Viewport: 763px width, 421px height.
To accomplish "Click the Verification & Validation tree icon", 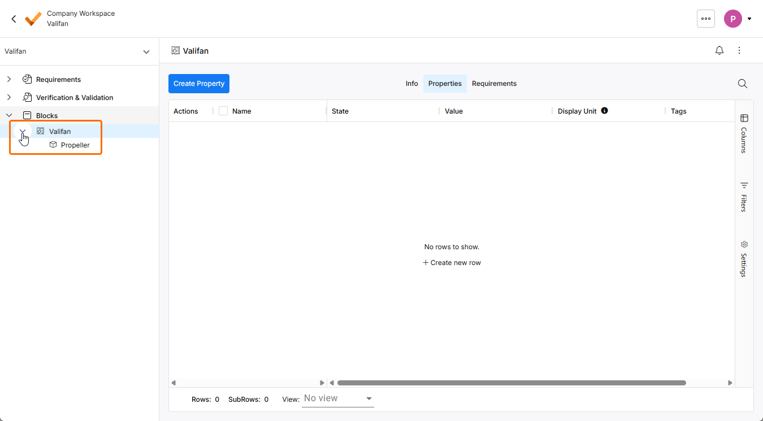I will [x=27, y=97].
